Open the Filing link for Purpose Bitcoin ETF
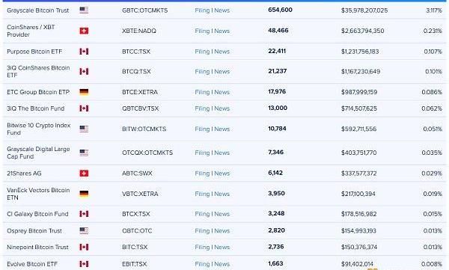The image size is (449, 270). coord(202,52)
